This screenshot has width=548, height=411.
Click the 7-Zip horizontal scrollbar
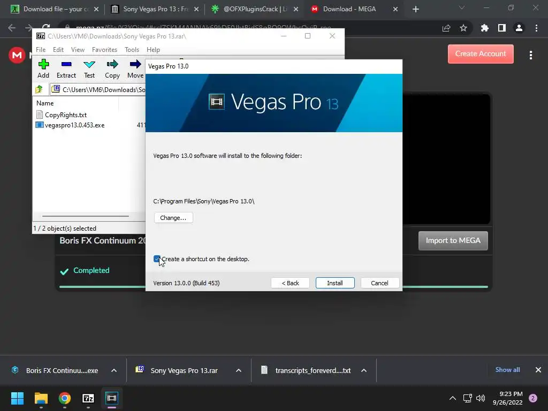(86, 216)
